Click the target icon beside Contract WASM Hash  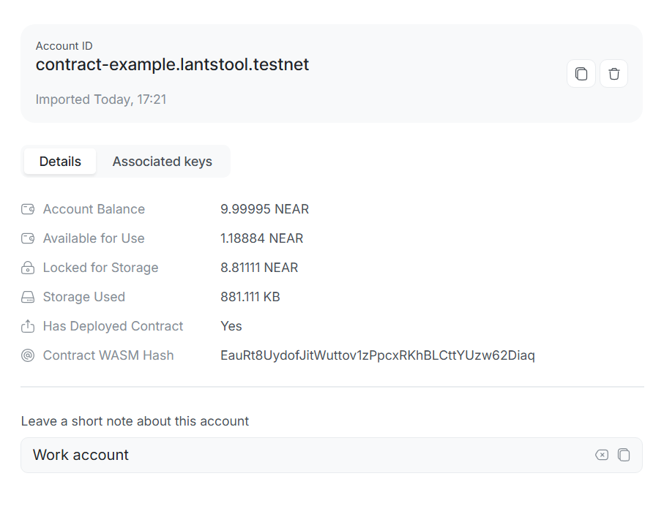point(28,355)
